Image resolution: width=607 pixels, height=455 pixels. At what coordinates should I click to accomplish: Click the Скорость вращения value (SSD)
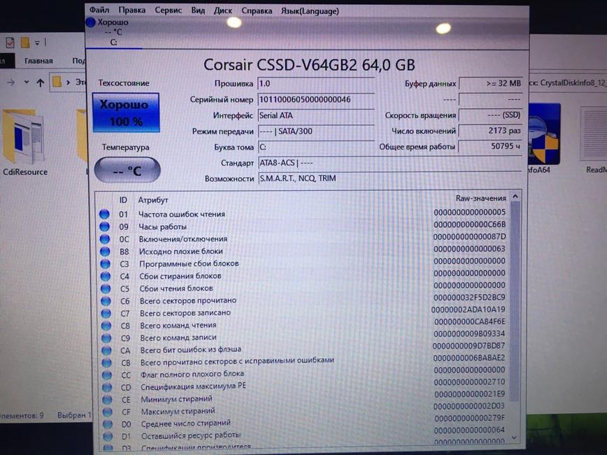pos(490,115)
